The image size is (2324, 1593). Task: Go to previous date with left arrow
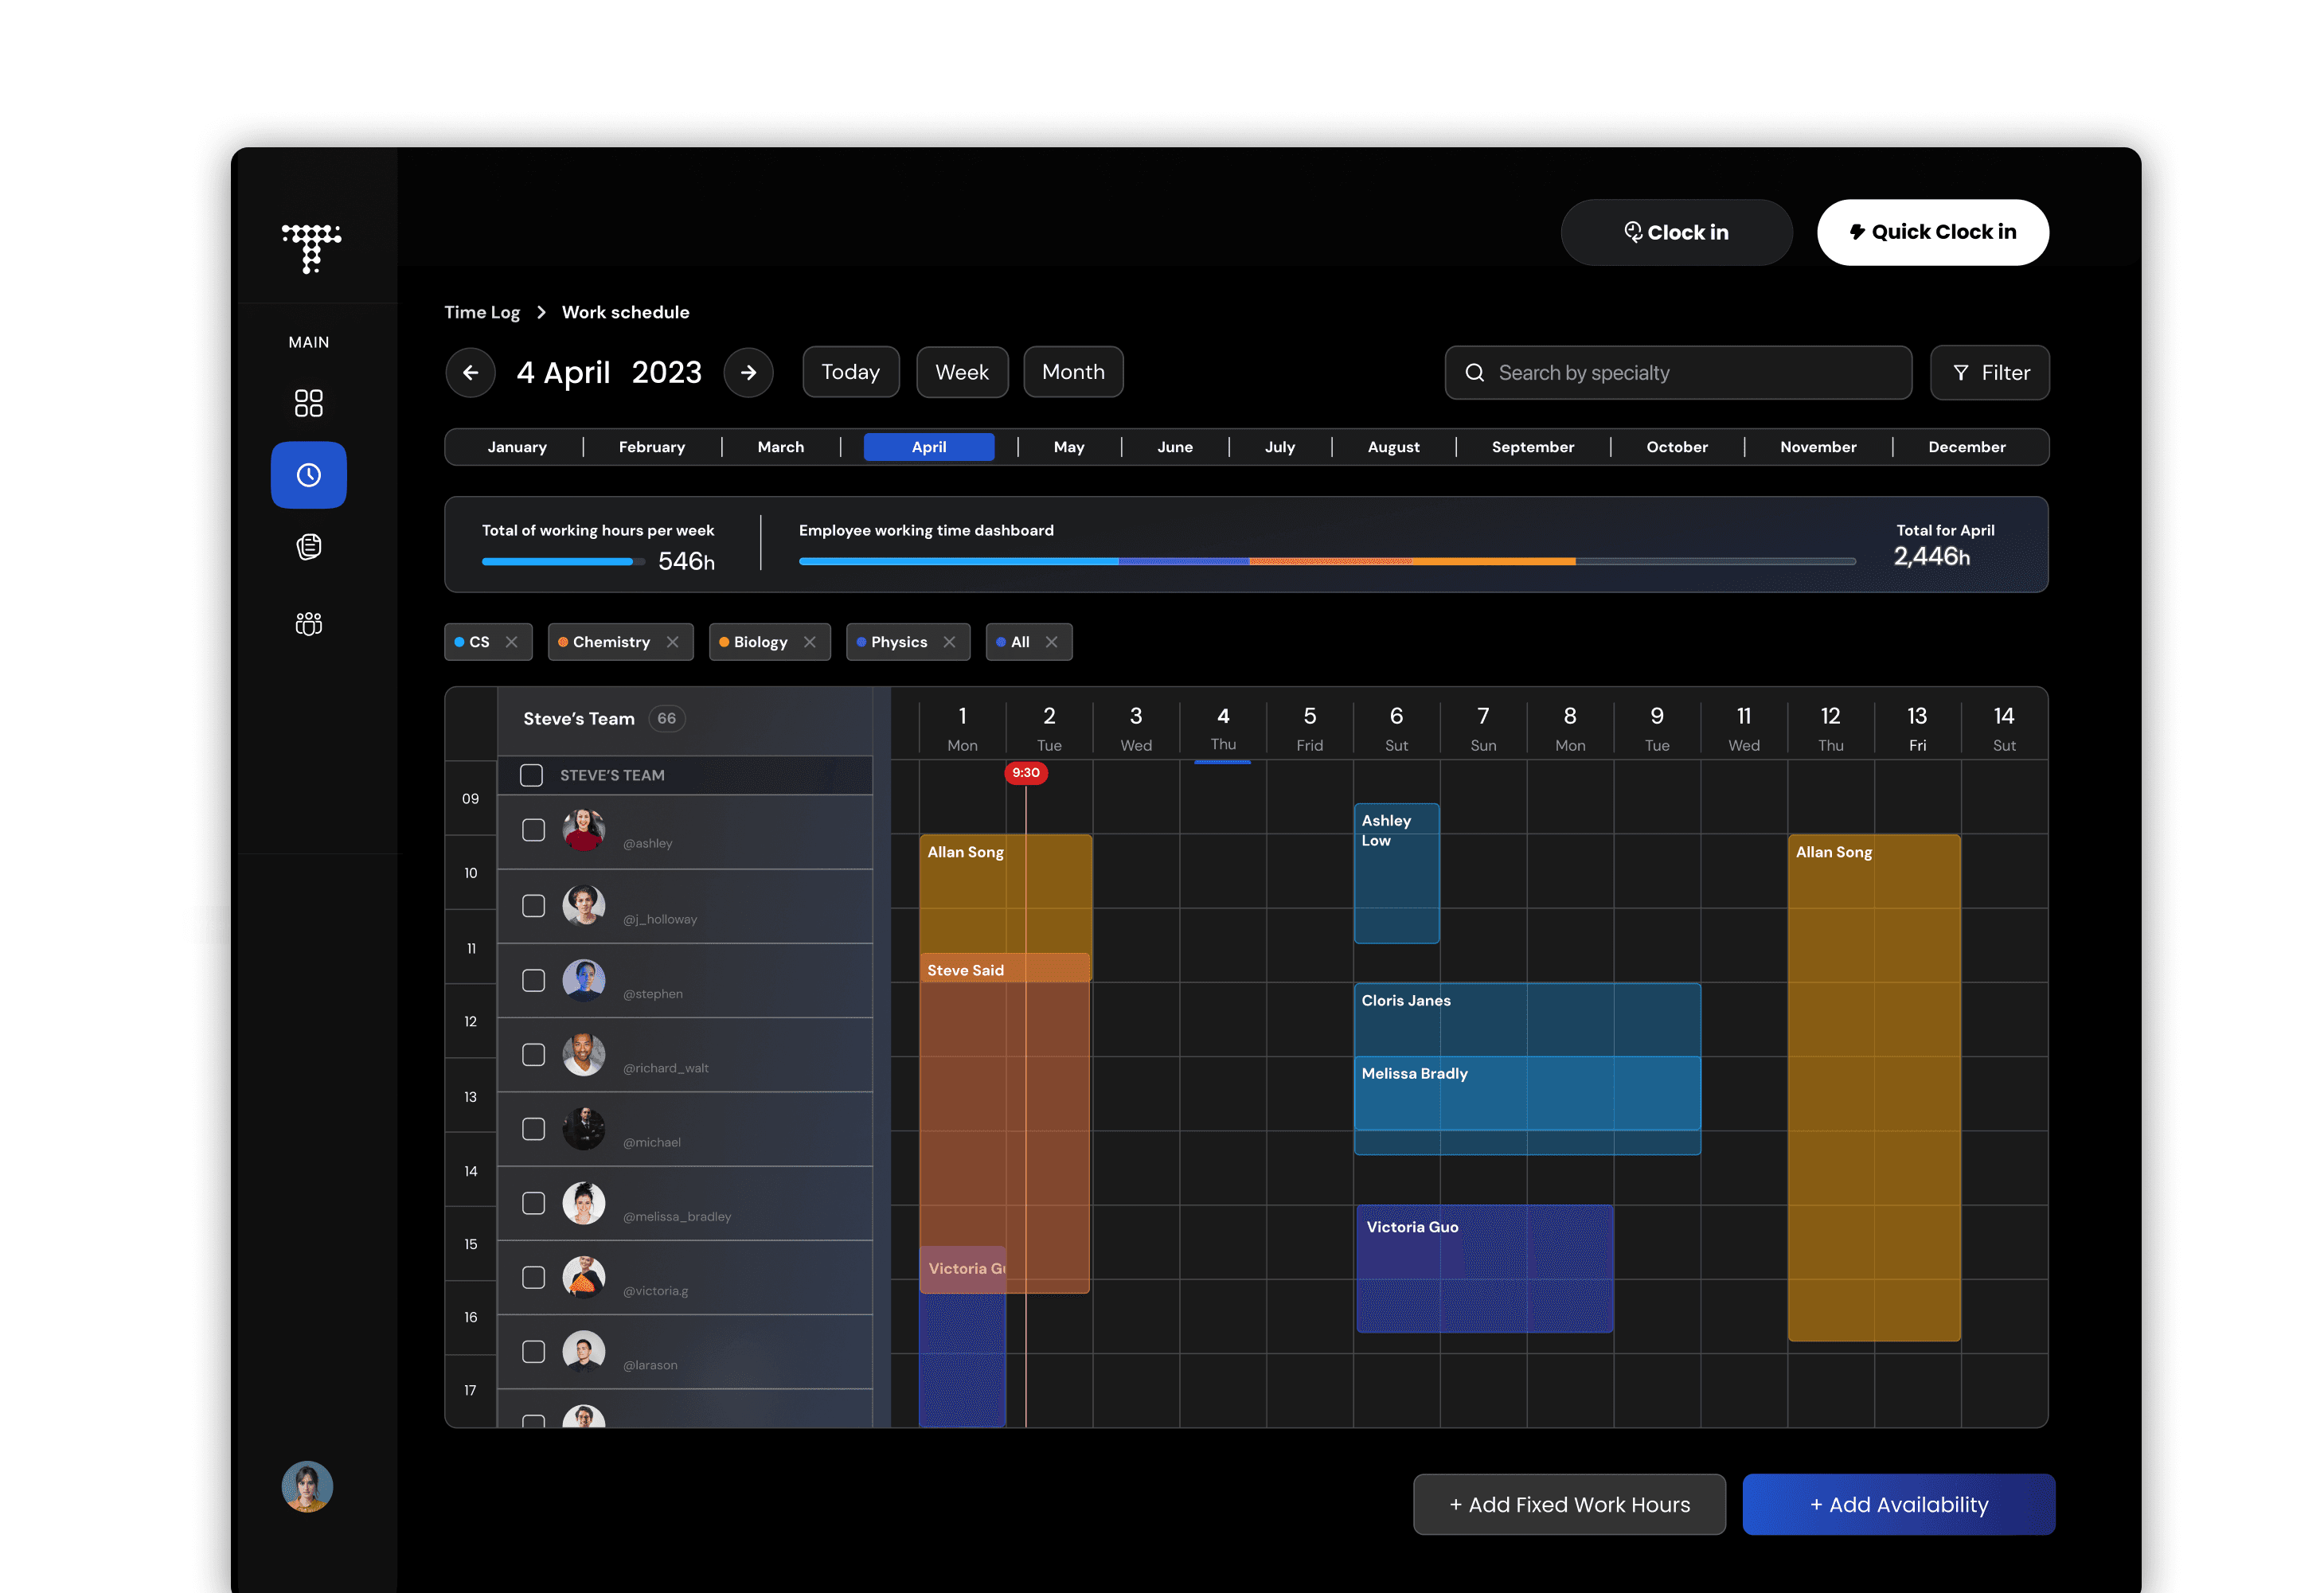point(470,373)
